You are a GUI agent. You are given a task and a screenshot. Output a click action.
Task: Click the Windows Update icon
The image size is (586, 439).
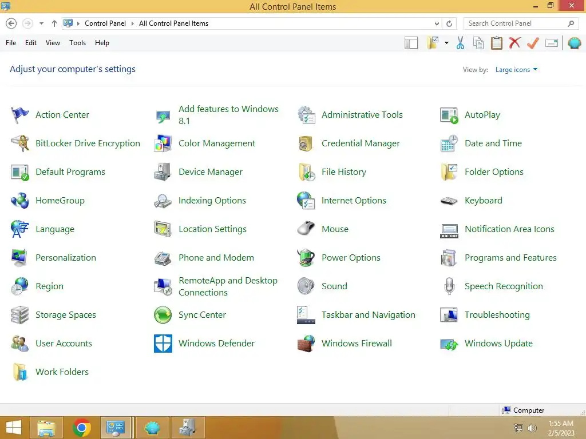449,344
